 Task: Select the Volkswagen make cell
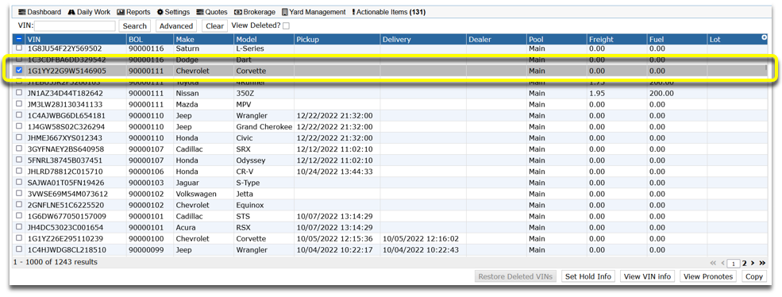click(x=203, y=195)
